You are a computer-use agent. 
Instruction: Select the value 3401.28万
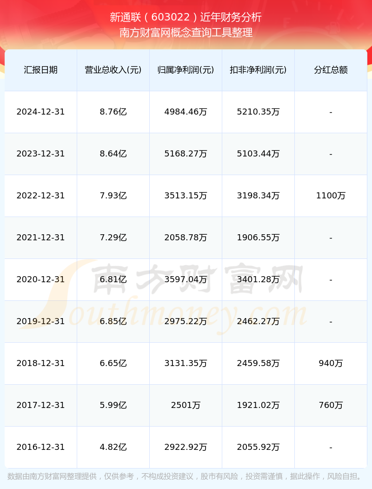[x=258, y=279]
